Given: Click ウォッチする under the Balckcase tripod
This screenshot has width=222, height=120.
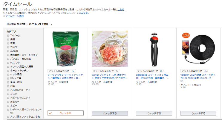Looking at the screenshot, I should point(154,113).
